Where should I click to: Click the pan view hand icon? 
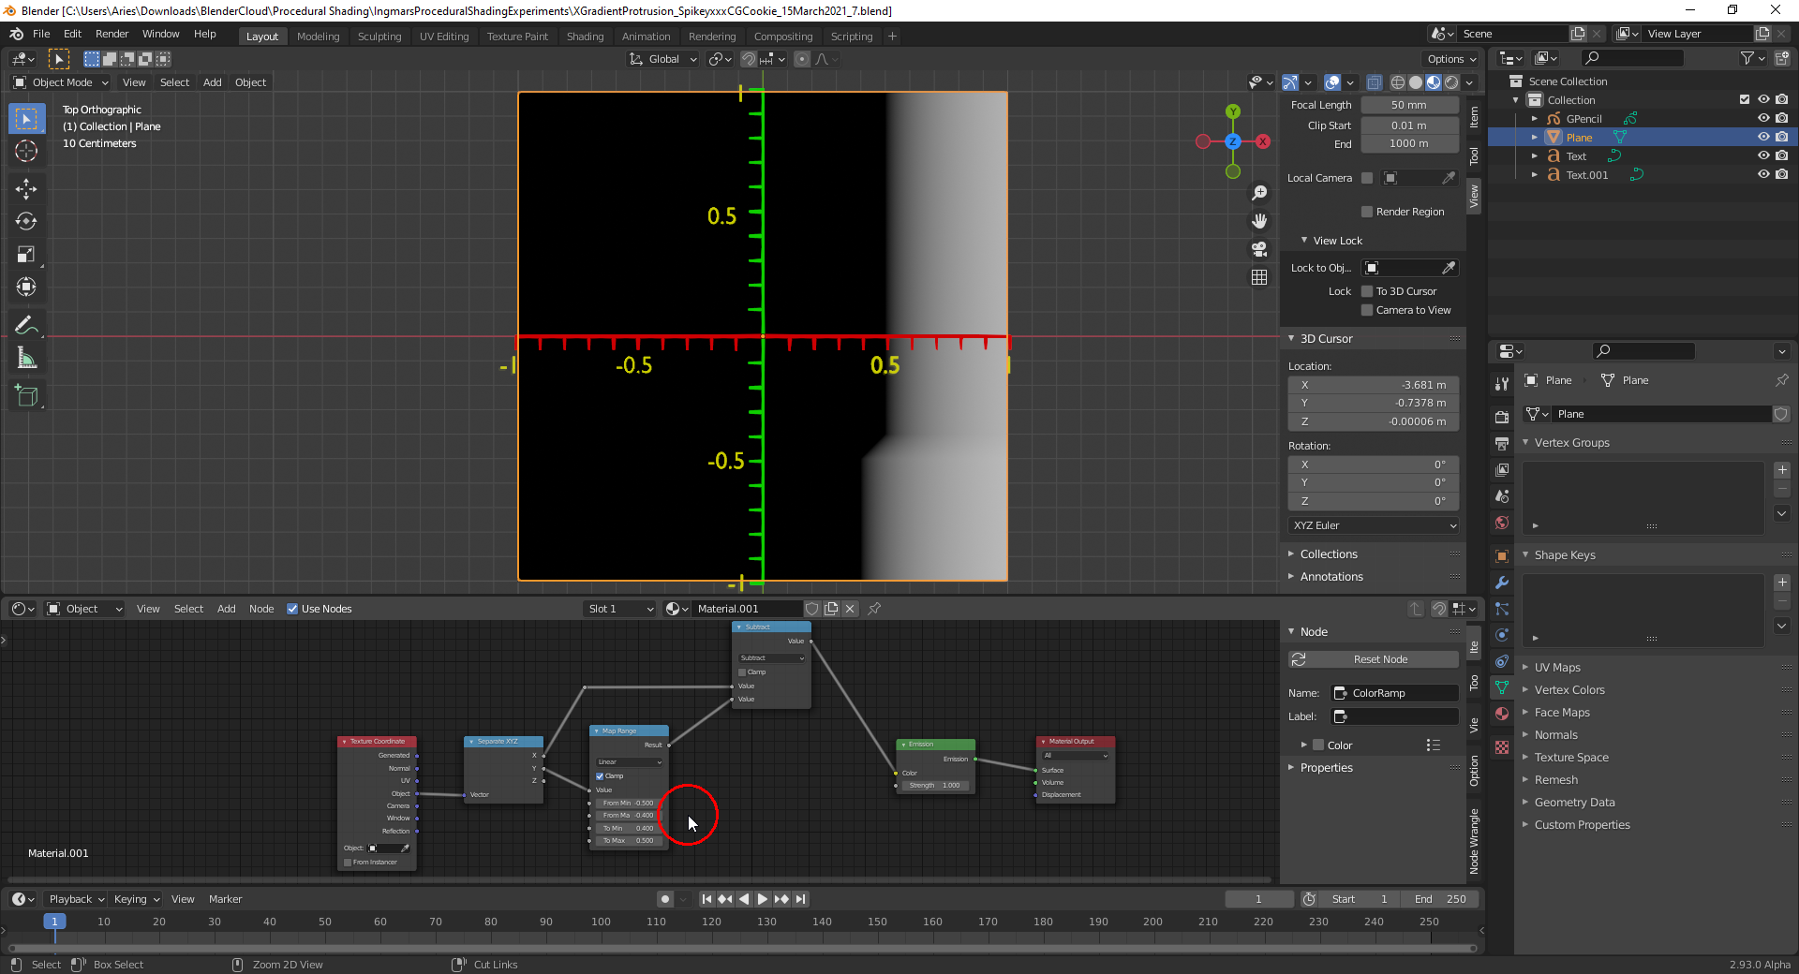pyautogui.click(x=1259, y=221)
